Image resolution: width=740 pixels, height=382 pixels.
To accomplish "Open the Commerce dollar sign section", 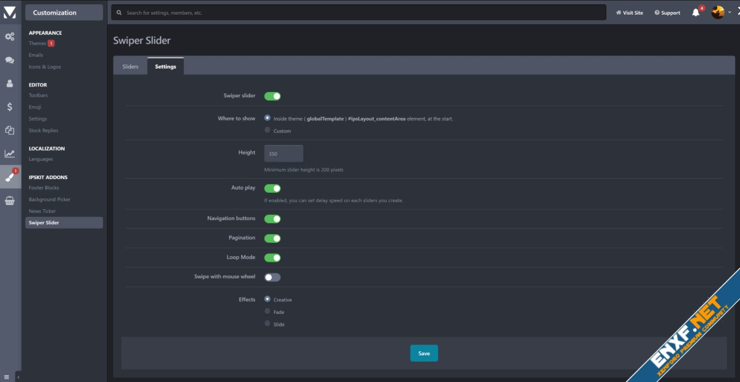I will click(x=10, y=107).
